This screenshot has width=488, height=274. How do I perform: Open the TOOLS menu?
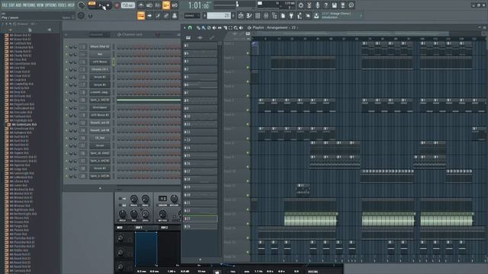(x=62, y=5)
